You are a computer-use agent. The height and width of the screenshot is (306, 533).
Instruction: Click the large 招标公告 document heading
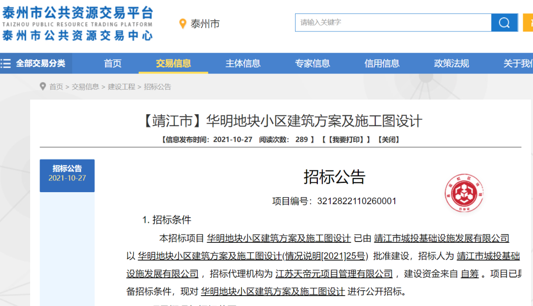click(334, 177)
